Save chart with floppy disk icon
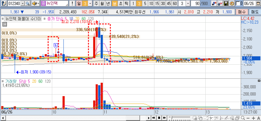 pyautogui.click(x=226, y=3)
